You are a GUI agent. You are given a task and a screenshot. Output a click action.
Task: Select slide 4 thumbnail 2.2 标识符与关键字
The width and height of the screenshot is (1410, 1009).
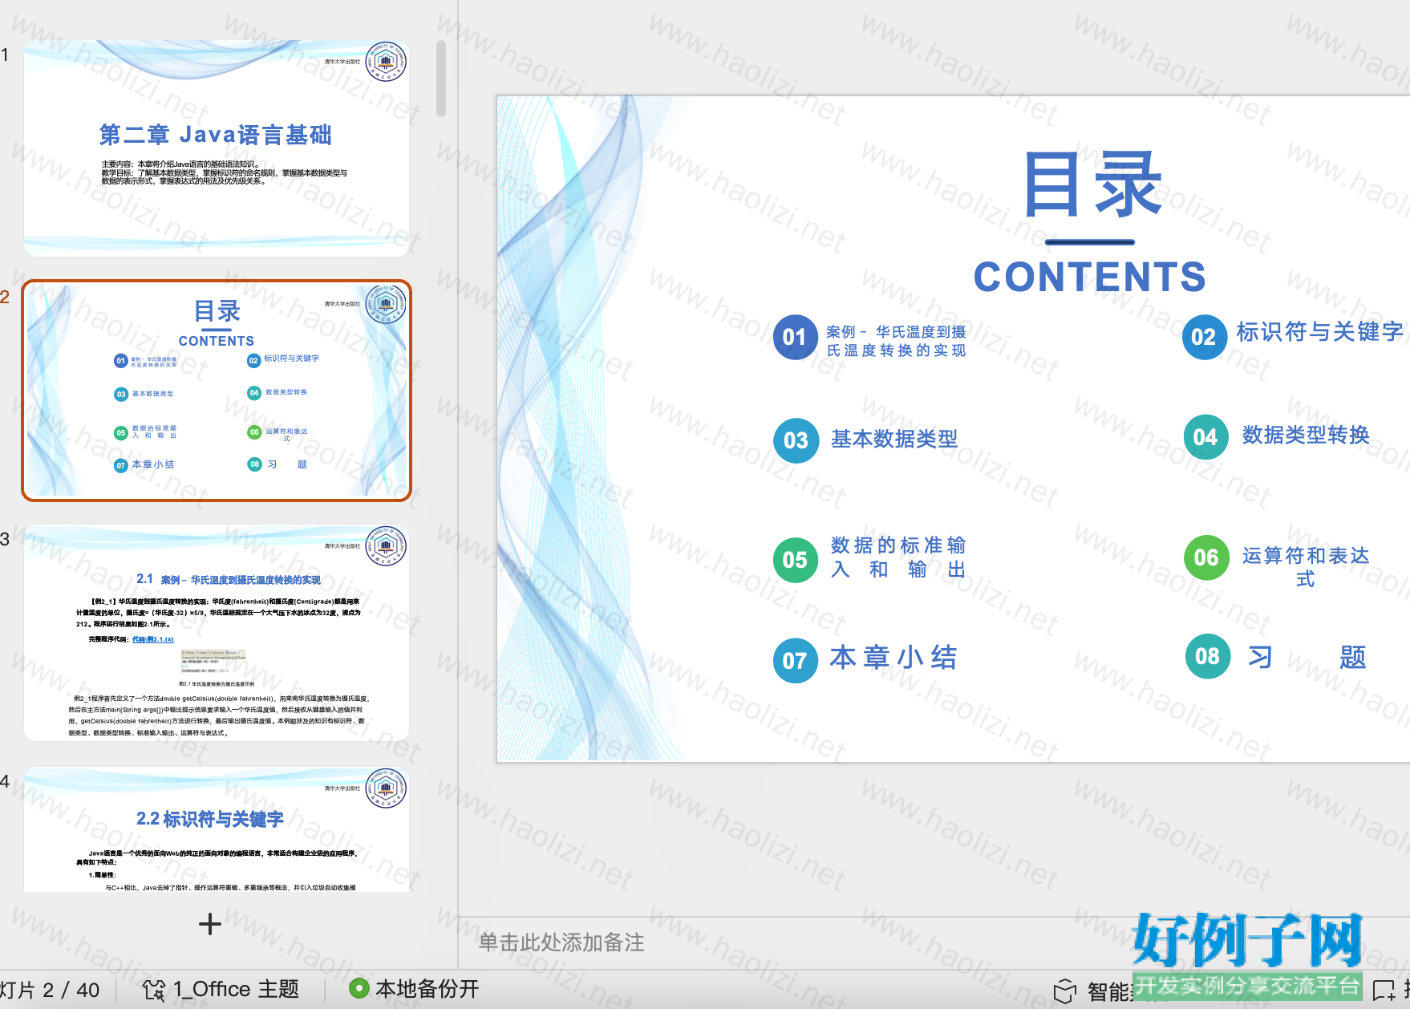(x=216, y=830)
